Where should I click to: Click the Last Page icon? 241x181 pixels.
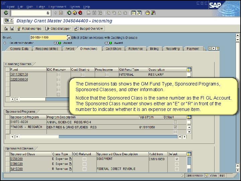click(125, 13)
